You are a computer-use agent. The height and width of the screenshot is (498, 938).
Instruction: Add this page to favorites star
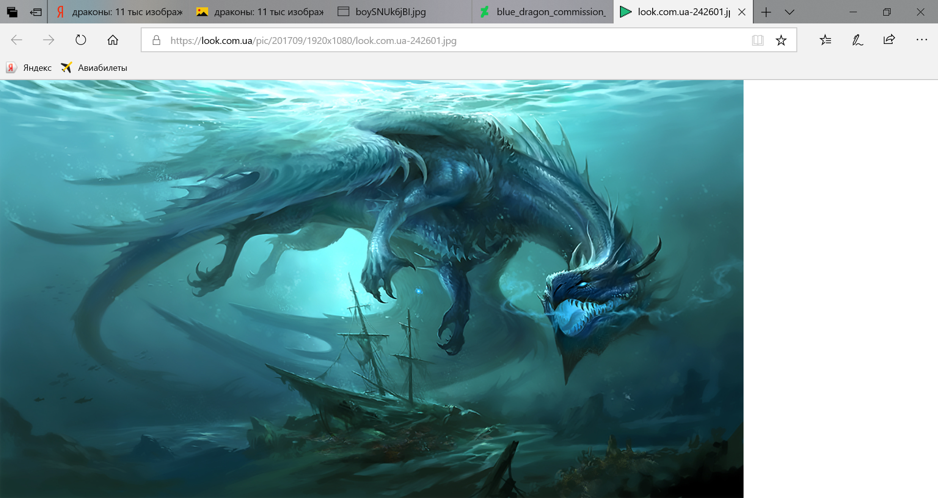[781, 40]
